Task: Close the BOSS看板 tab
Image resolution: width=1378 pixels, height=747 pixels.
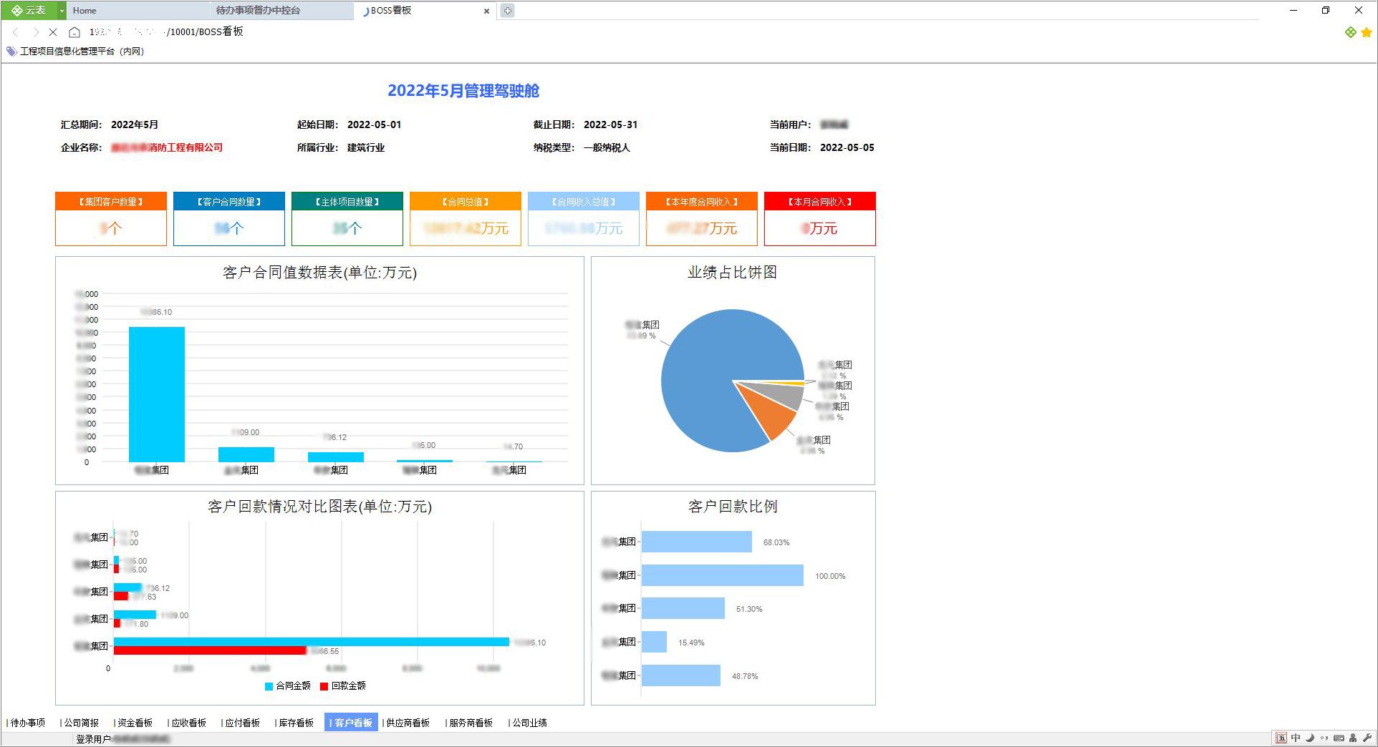Action: click(486, 11)
